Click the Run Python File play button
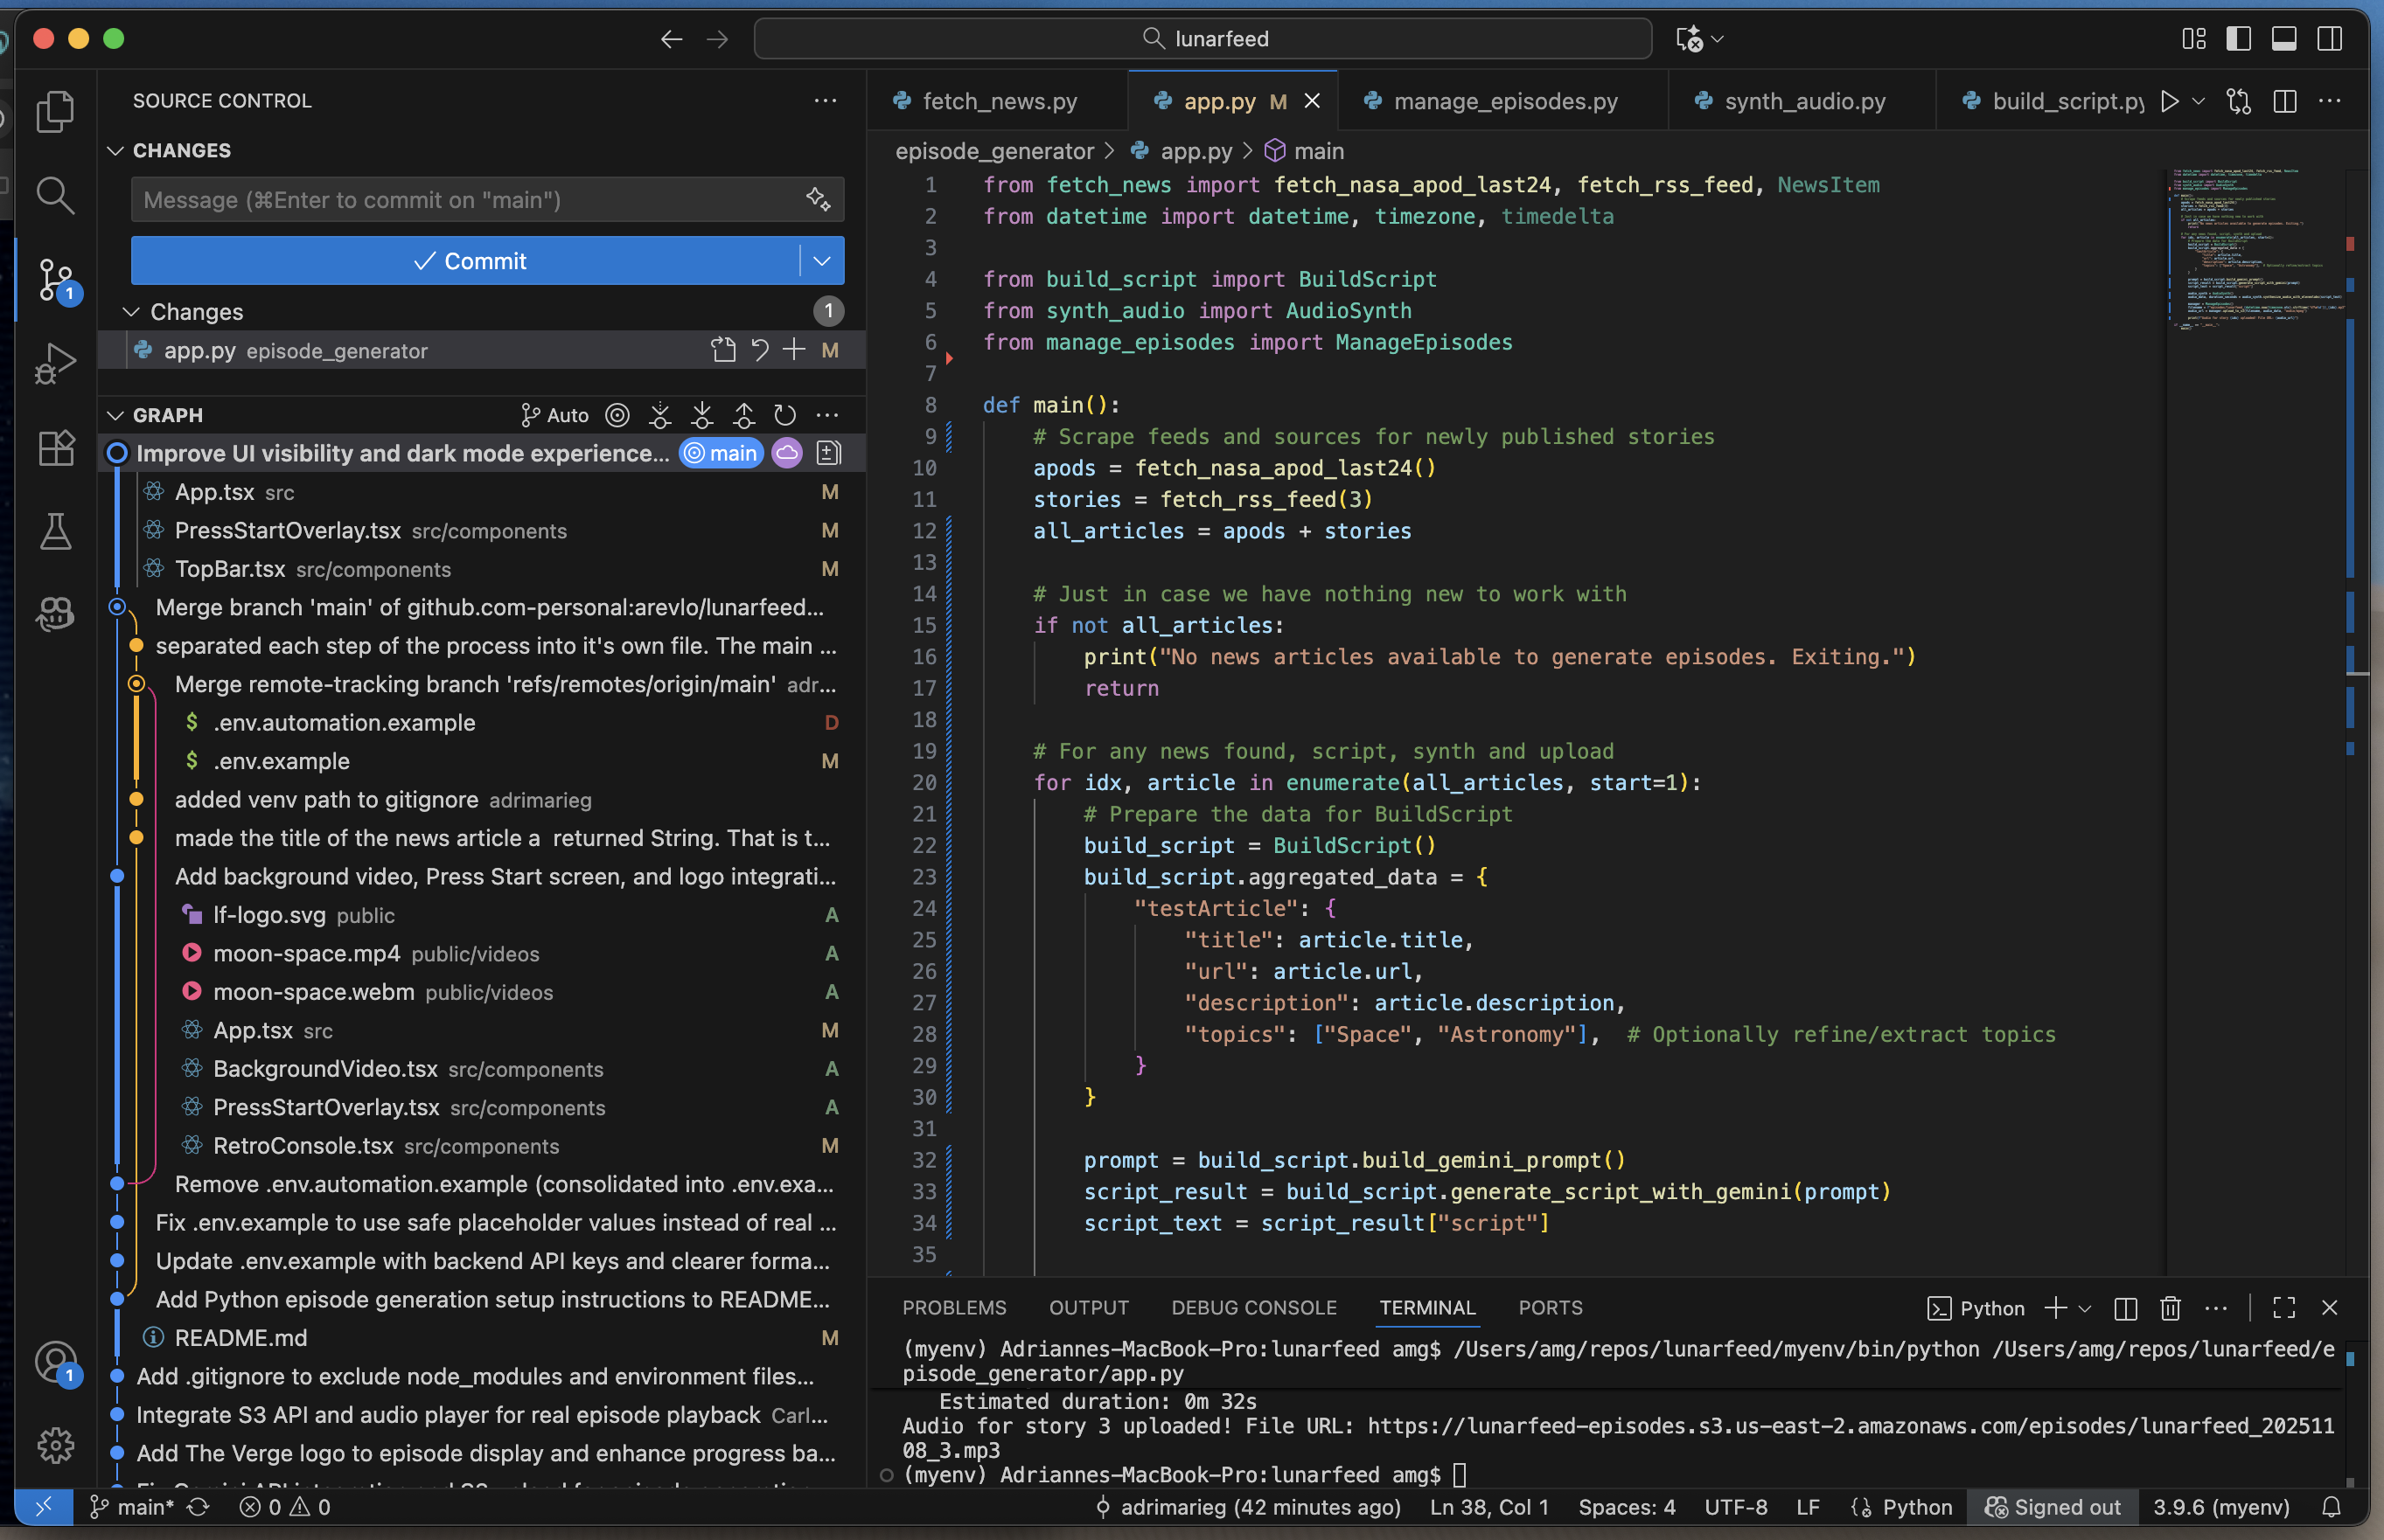The width and height of the screenshot is (2384, 1540). [2169, 101]
